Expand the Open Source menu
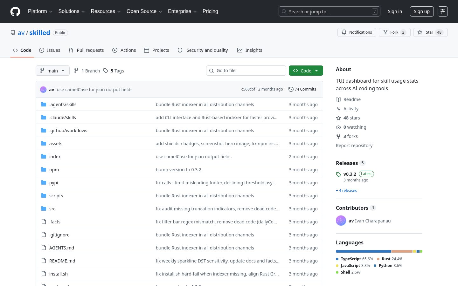 pyautogui.click(x=144, y=11)
